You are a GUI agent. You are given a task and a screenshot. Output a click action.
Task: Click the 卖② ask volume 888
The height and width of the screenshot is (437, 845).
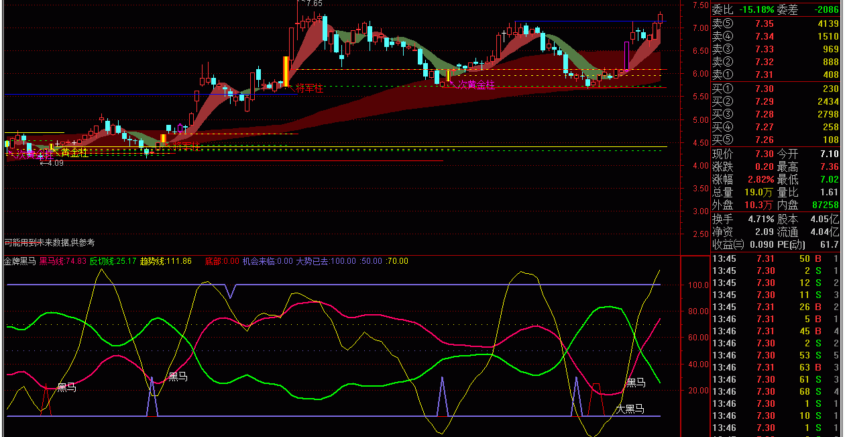tap(830, 62)
